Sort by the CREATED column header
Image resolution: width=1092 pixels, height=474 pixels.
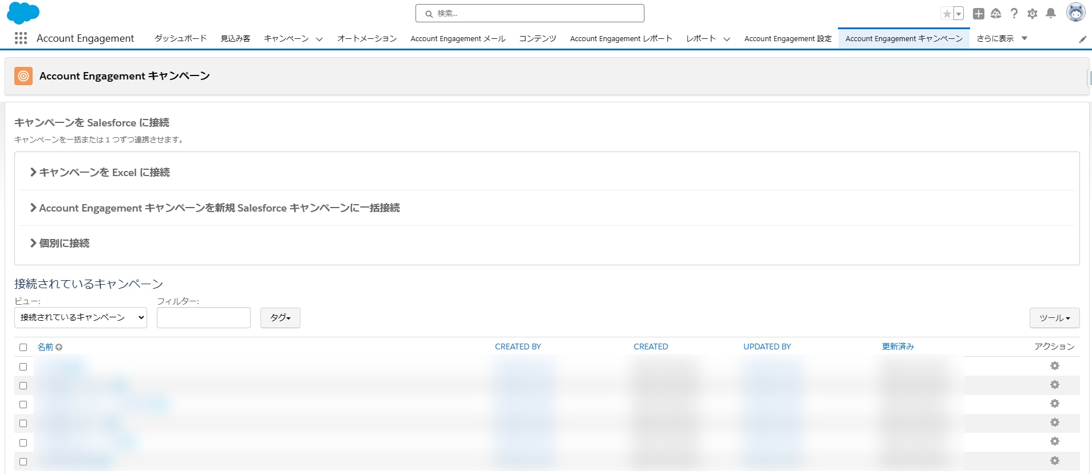pyautogui.click(x=651, y=346)
